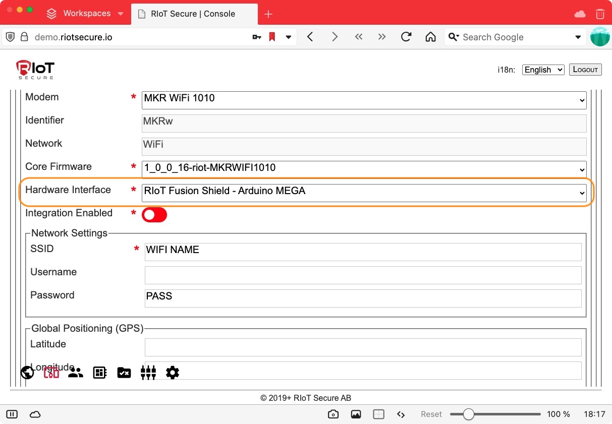The image size is (612, 424).
Task: Open the settings gear icon
Action: click(173, 373)
